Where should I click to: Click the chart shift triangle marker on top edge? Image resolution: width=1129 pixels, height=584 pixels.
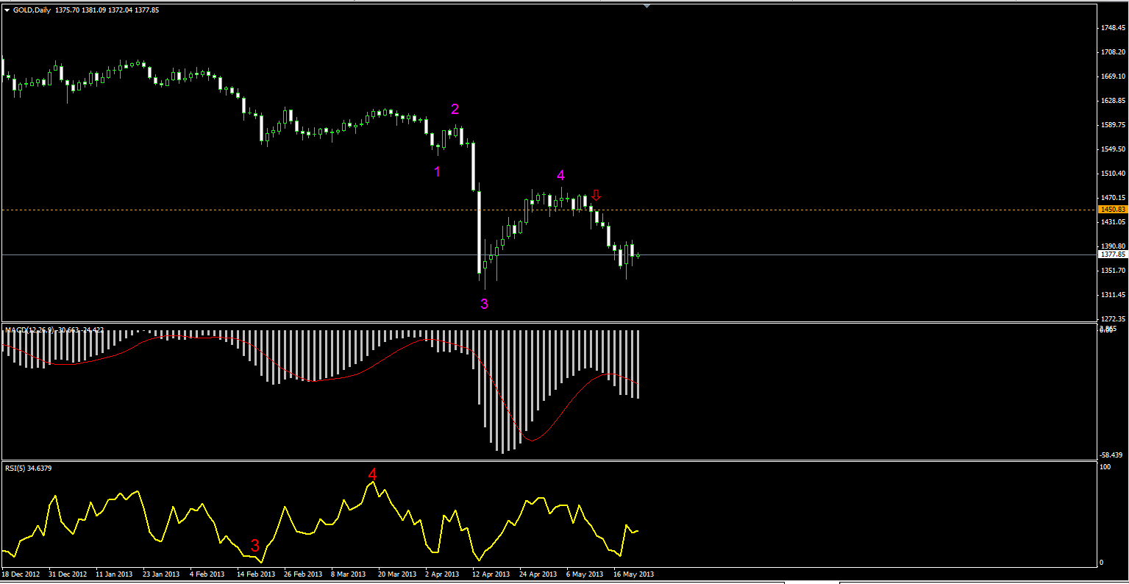click(x=647, y=6)
